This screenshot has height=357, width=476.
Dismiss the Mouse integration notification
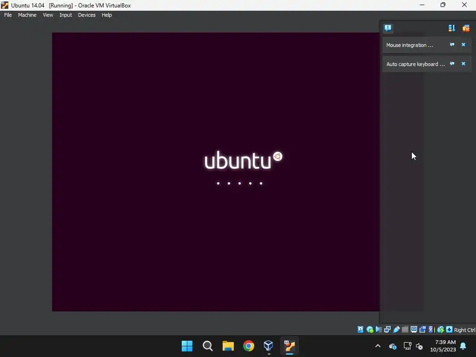pyautogui.click(x=463, y=45)
